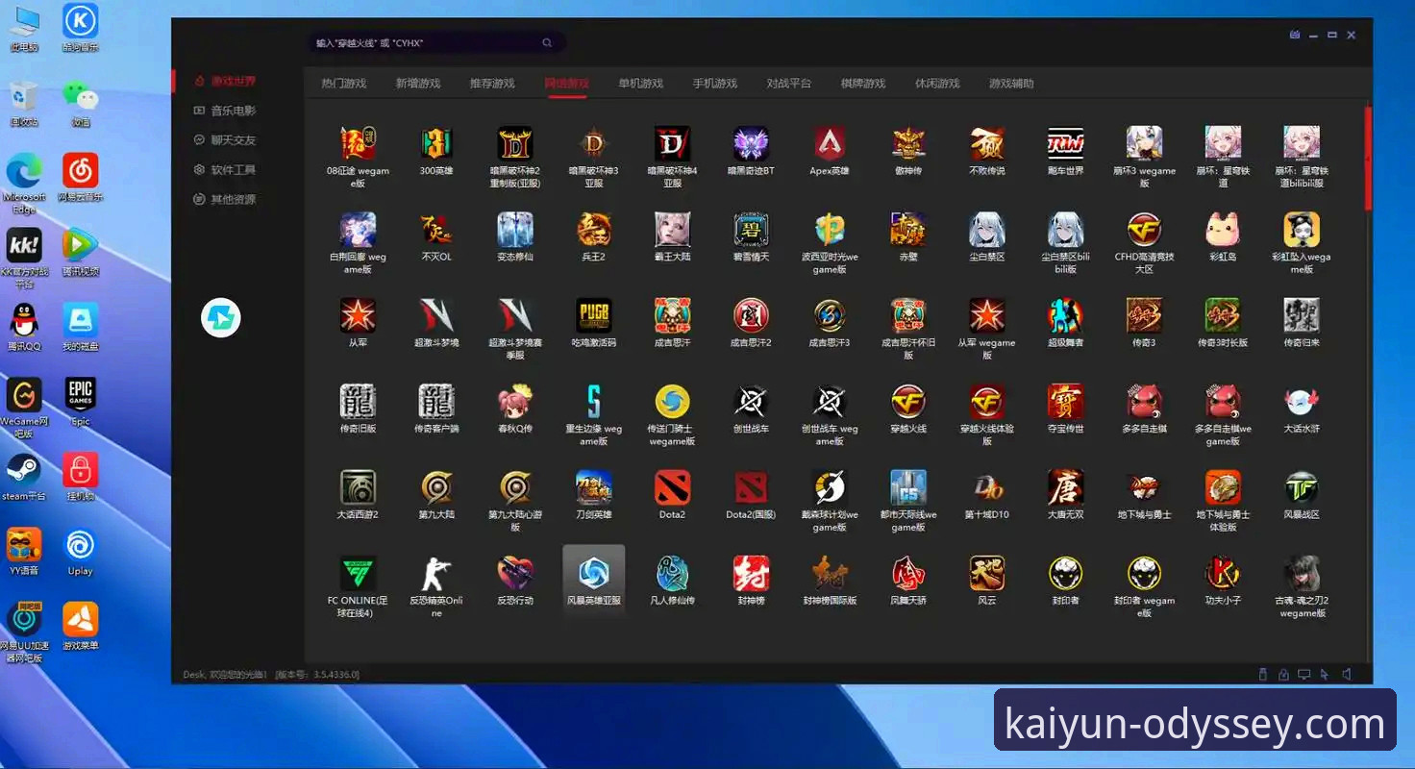Click 功夫小子 game icon
This screenshot has width=1415, height=769.
[x=1223, y=574]
